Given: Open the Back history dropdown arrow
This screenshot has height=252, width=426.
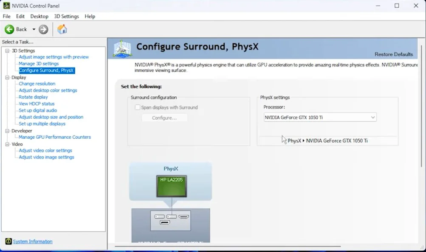Looking at the screenshot, I should (34, 29).
